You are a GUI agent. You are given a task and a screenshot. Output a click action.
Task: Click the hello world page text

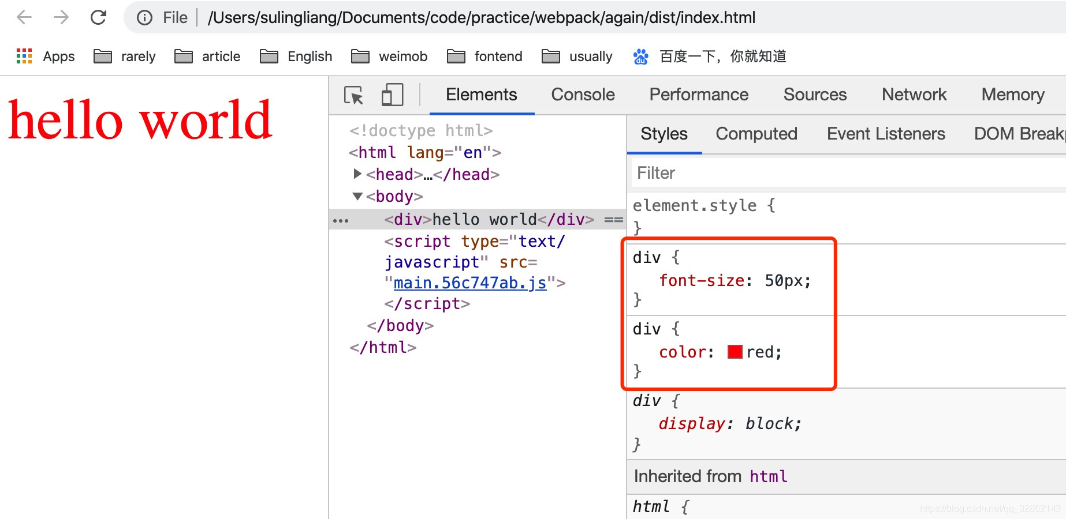click(x=140, y=120)
